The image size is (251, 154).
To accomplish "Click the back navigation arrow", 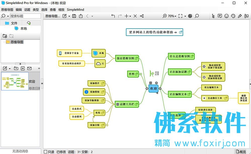I will click(87, 16).
